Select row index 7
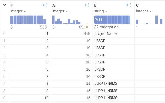Image resolution: width=165 pixels, height=103 pixels. coord(4,84)
